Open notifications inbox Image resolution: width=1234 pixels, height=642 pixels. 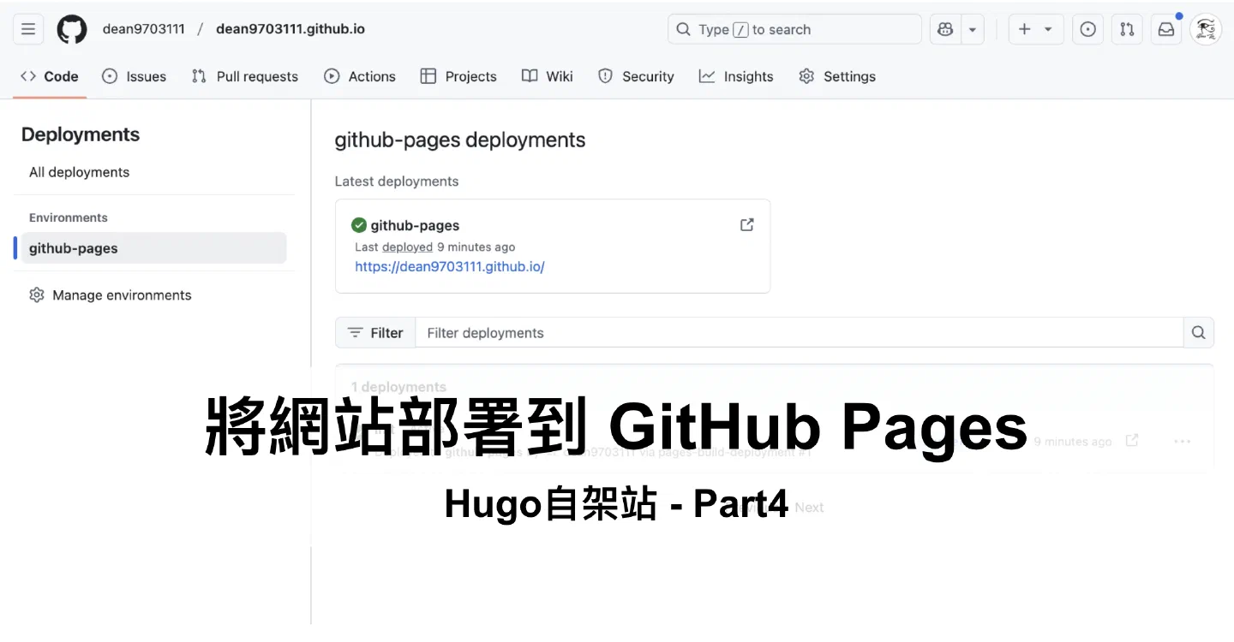(x=1166, y=29)
